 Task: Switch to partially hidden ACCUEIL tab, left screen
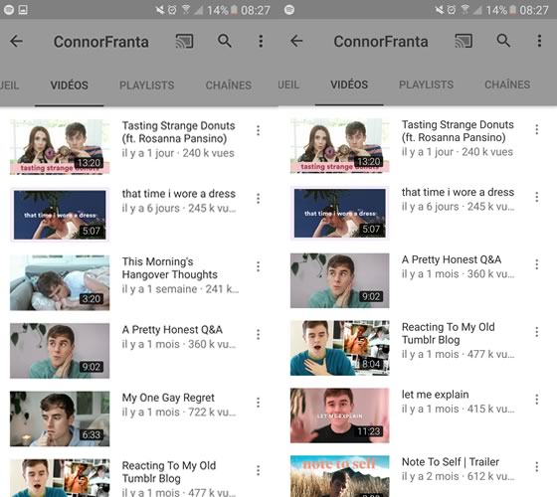pyautogui.click(x=9, y=85)
